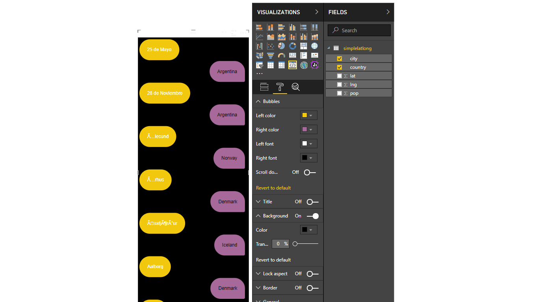The height and width of the screenshot is (302, 538).
Task: Turn off the Background toggle
Action: click(313, 216)
